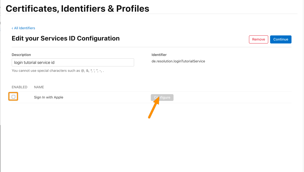Place cursor after 'service id' in Description
This screenshot has height=172, width=304.
55,63
